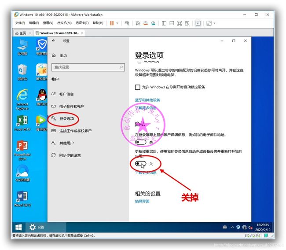This screenshot has height=250, width=286.
Task: Go back using the Settings back arrow
Action: point(53,41)
